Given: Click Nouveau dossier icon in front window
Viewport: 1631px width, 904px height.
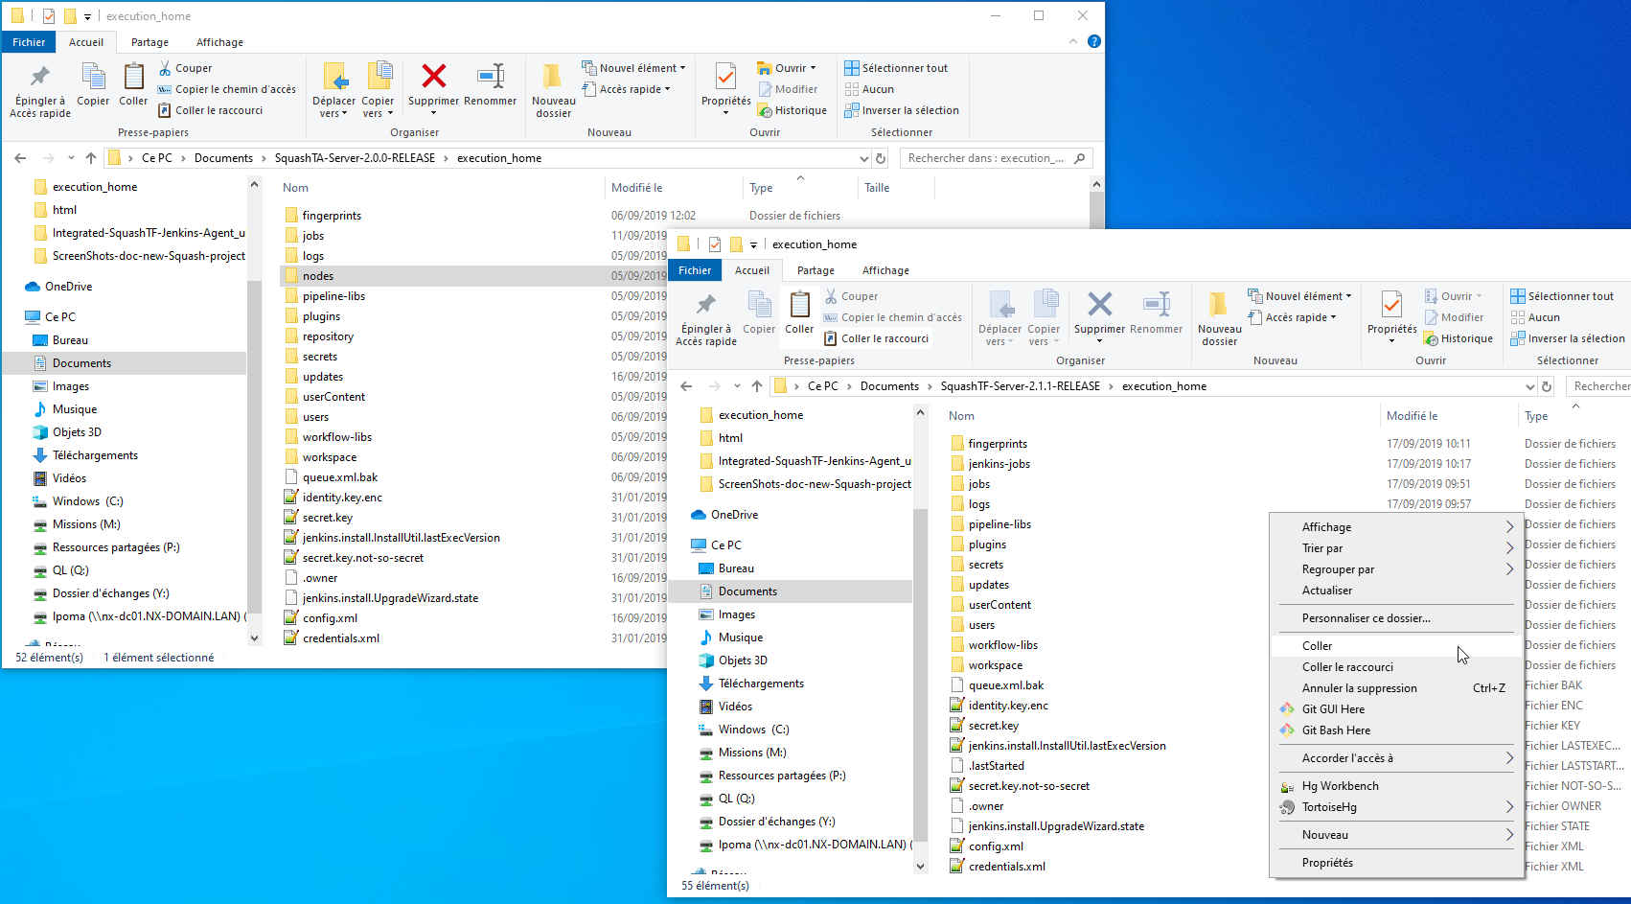Looking at the screenshot, I should pyautogui.click(x=1218, y=305).
